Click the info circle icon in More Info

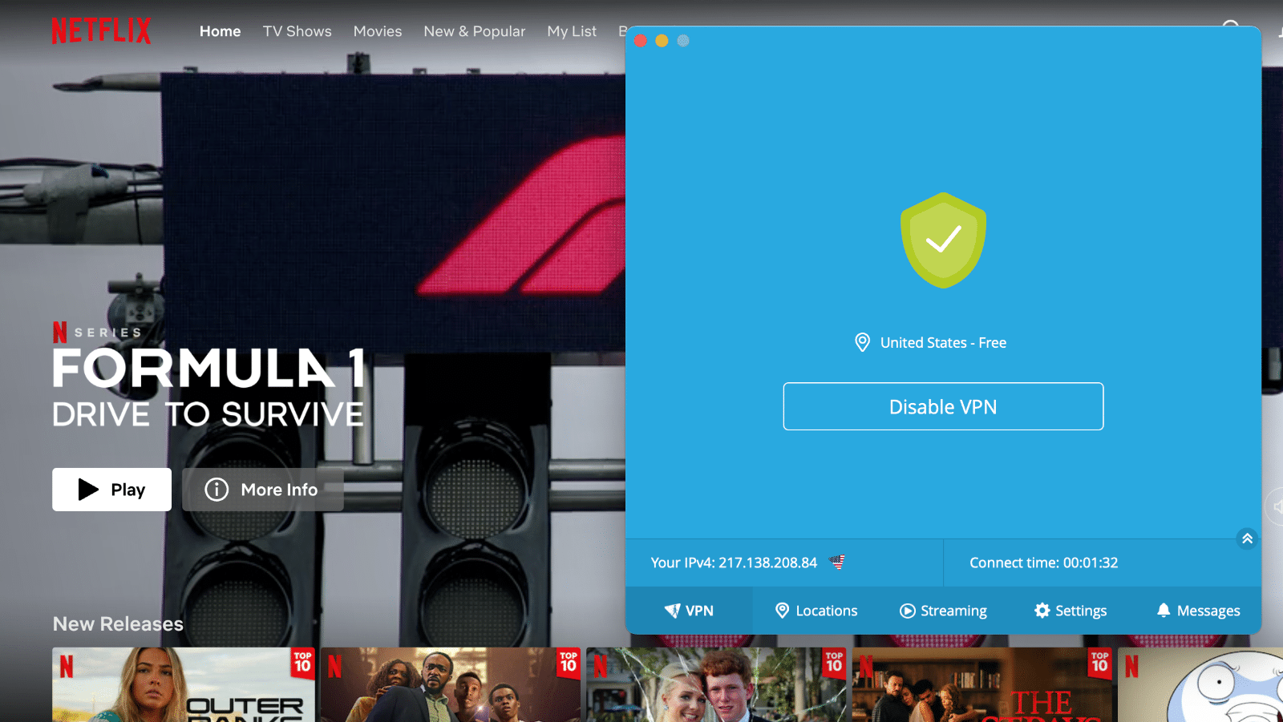click(217, 490)
